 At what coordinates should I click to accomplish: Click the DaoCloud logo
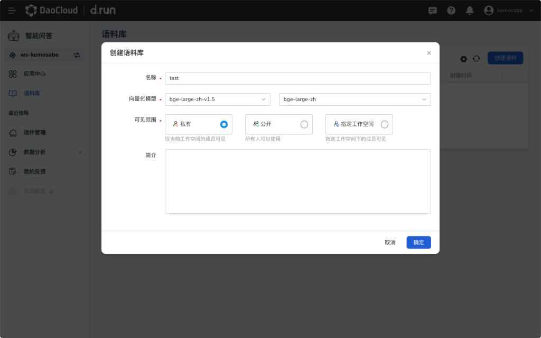52,11
